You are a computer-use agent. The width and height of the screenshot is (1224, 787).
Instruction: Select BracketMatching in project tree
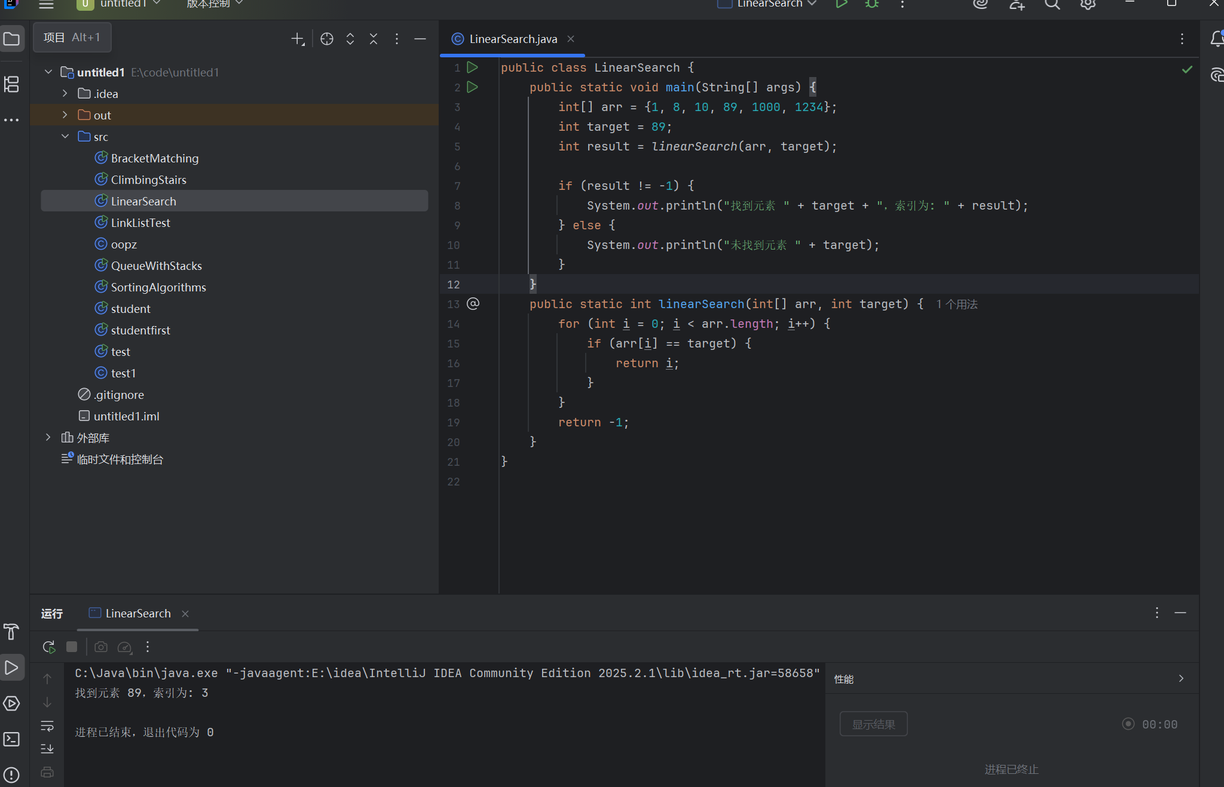click(x=155, y=158)
